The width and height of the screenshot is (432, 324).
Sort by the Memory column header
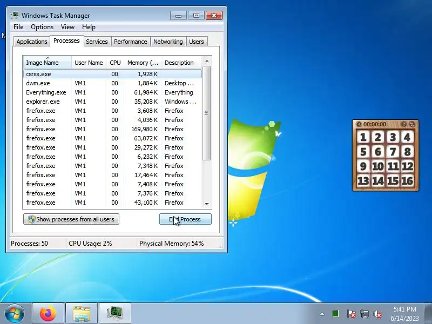pyautogui.click(x=143, y=63)
